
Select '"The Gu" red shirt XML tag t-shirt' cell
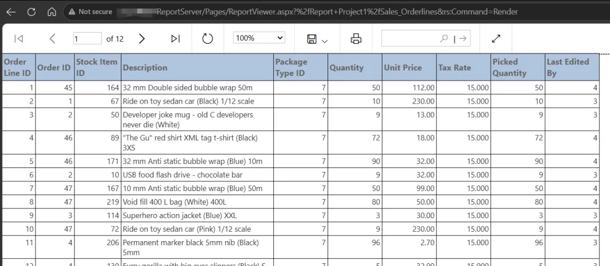pyautogui.click(x=197, y=143)
